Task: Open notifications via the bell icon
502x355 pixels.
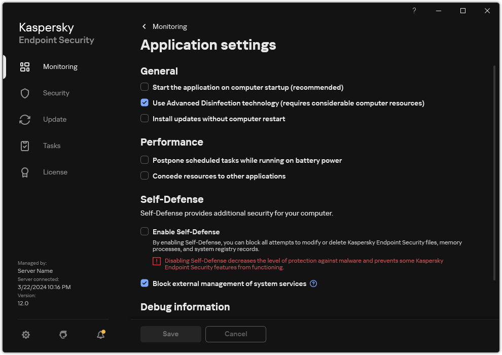Action: click(100, 335)
